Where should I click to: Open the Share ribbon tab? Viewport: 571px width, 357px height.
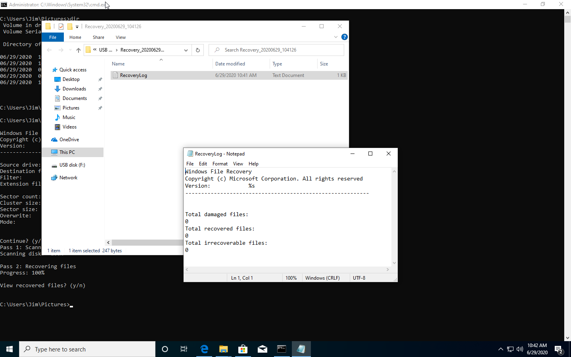98,37
